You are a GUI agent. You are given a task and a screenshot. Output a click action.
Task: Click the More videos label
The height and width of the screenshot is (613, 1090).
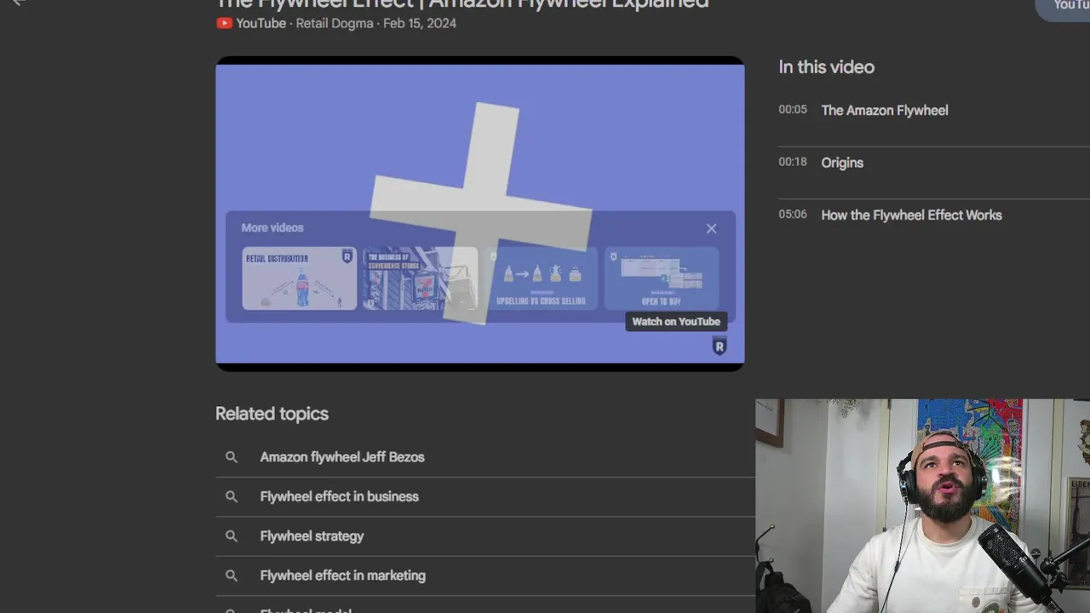coord(272,227)
